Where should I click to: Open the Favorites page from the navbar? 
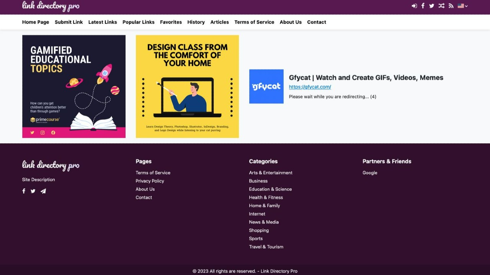[x=171, y=22]
